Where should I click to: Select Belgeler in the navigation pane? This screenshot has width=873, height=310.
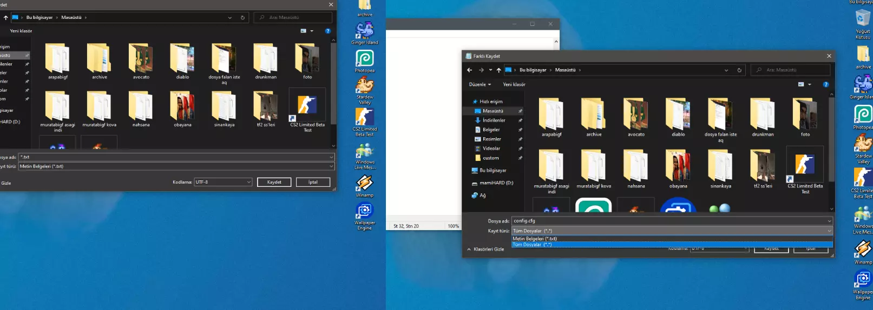tap(491, 130)
